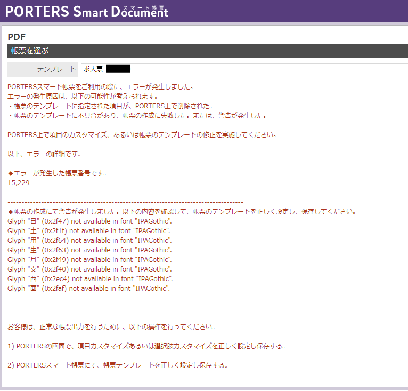Click bullet about 項目 PORTERS上で削除された
The image size is (408, 391).
111,106
